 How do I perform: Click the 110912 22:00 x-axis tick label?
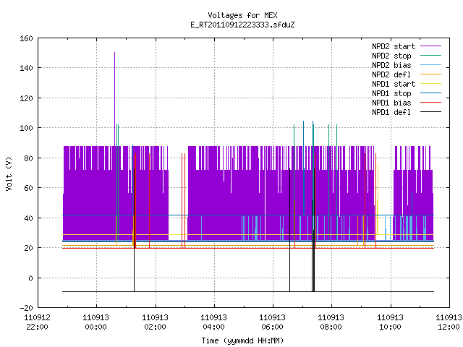tap(37, 322)
